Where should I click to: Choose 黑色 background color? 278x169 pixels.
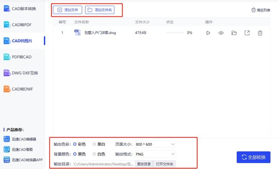coord(80,154)
